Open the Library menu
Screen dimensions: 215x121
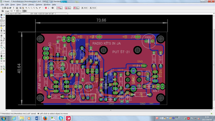31,5
